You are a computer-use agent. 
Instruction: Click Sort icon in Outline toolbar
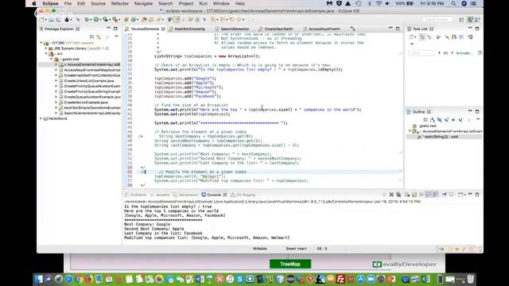(x=433, y=120)
